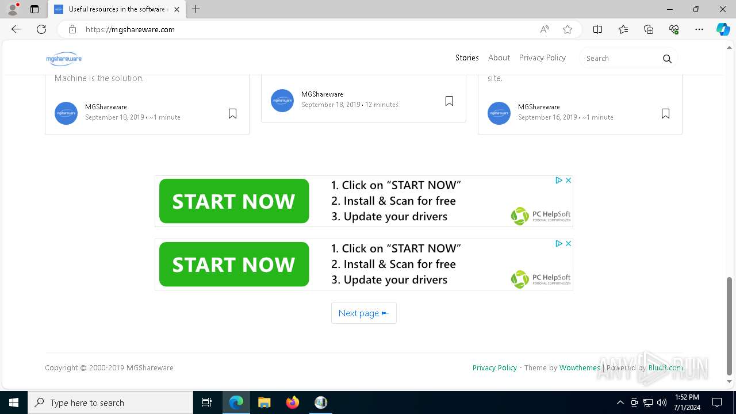Open Read aloud icon in address bar

coord(545,29)
